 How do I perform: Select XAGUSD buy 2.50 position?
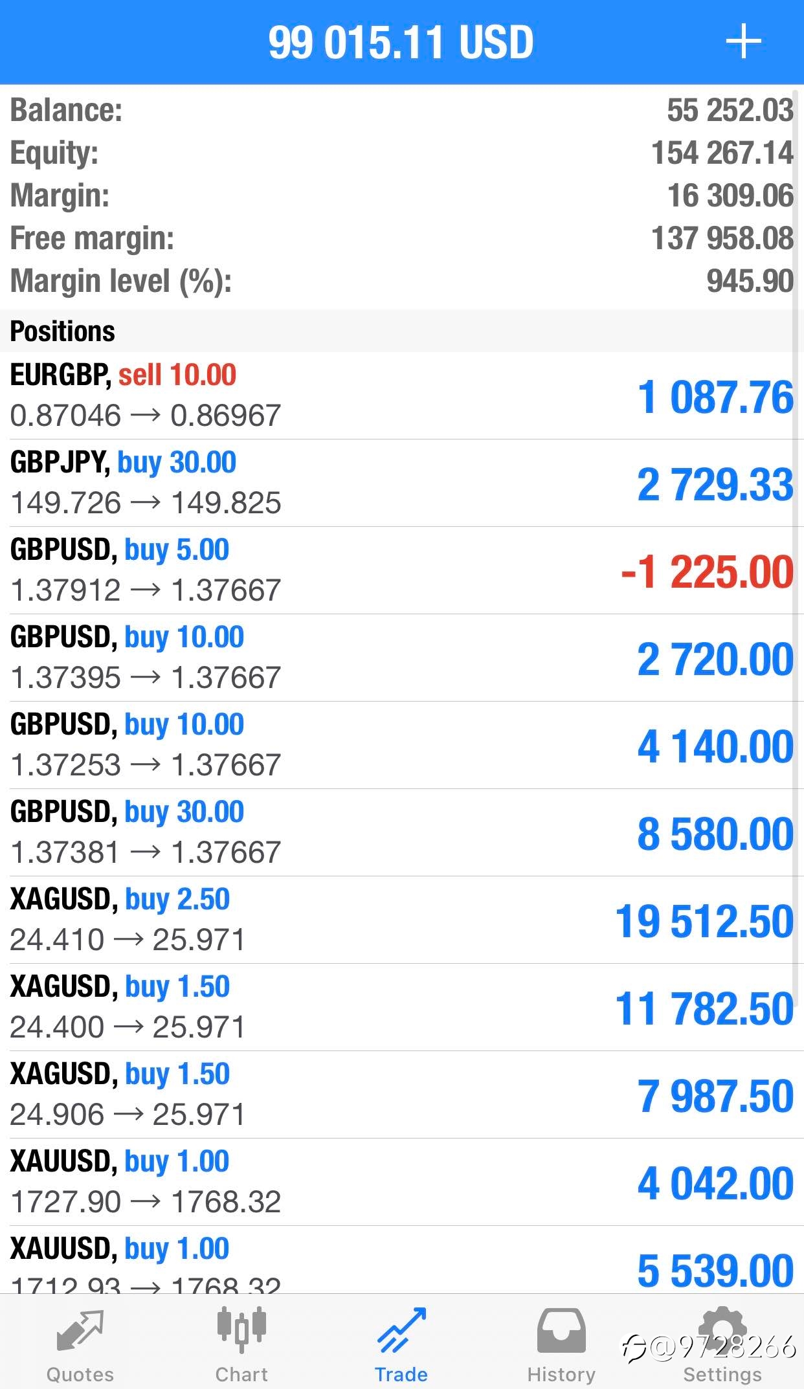coord(402,920)
